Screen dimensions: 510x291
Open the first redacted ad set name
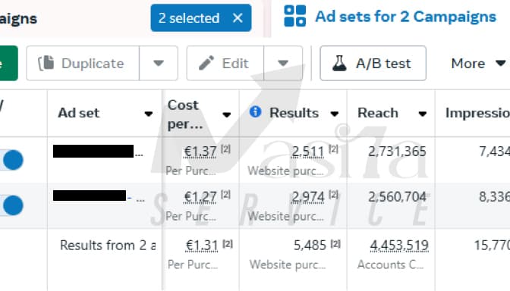[x=93, y=152]
